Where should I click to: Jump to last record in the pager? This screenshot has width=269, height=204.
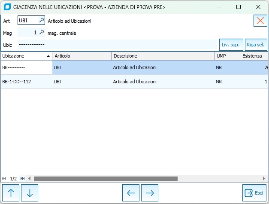22,179
